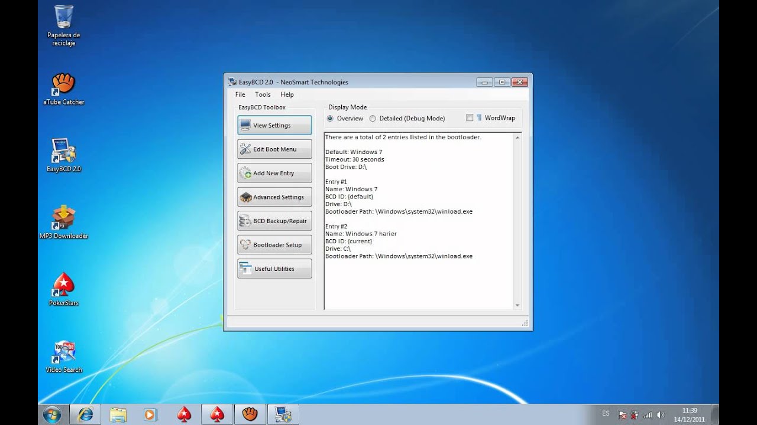Select the PokerStars desktop icon
The width and height of the screenshot is (757, 425).
coord(64,289)
